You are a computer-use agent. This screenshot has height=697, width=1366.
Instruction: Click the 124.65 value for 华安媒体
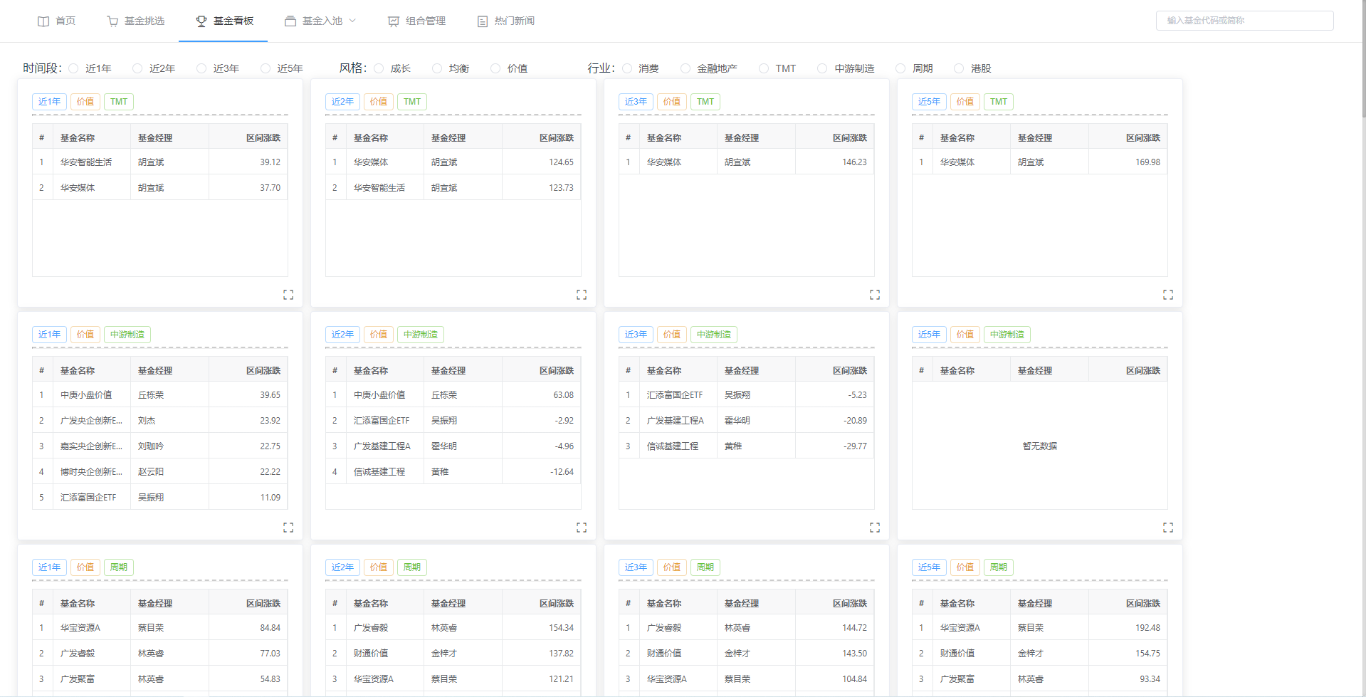coord(561,162)
